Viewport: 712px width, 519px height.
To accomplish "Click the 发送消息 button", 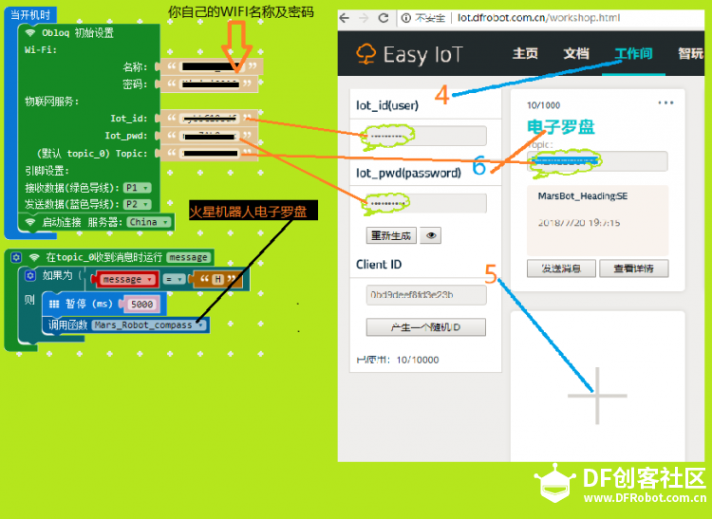I will tap(561, 269).
